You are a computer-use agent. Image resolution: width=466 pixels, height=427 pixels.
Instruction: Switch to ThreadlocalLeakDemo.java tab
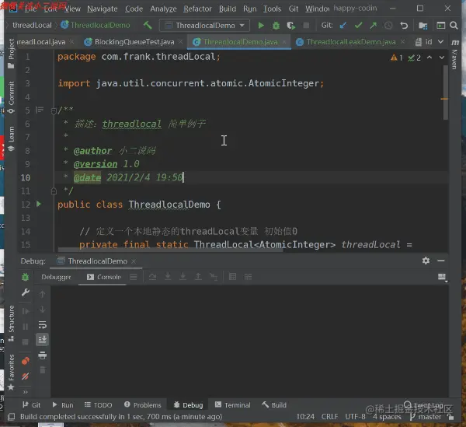[351, 42]
